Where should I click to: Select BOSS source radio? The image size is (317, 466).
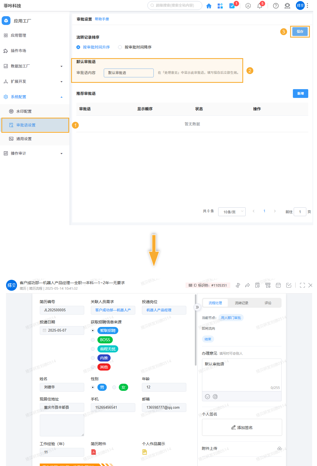[93, 340]
